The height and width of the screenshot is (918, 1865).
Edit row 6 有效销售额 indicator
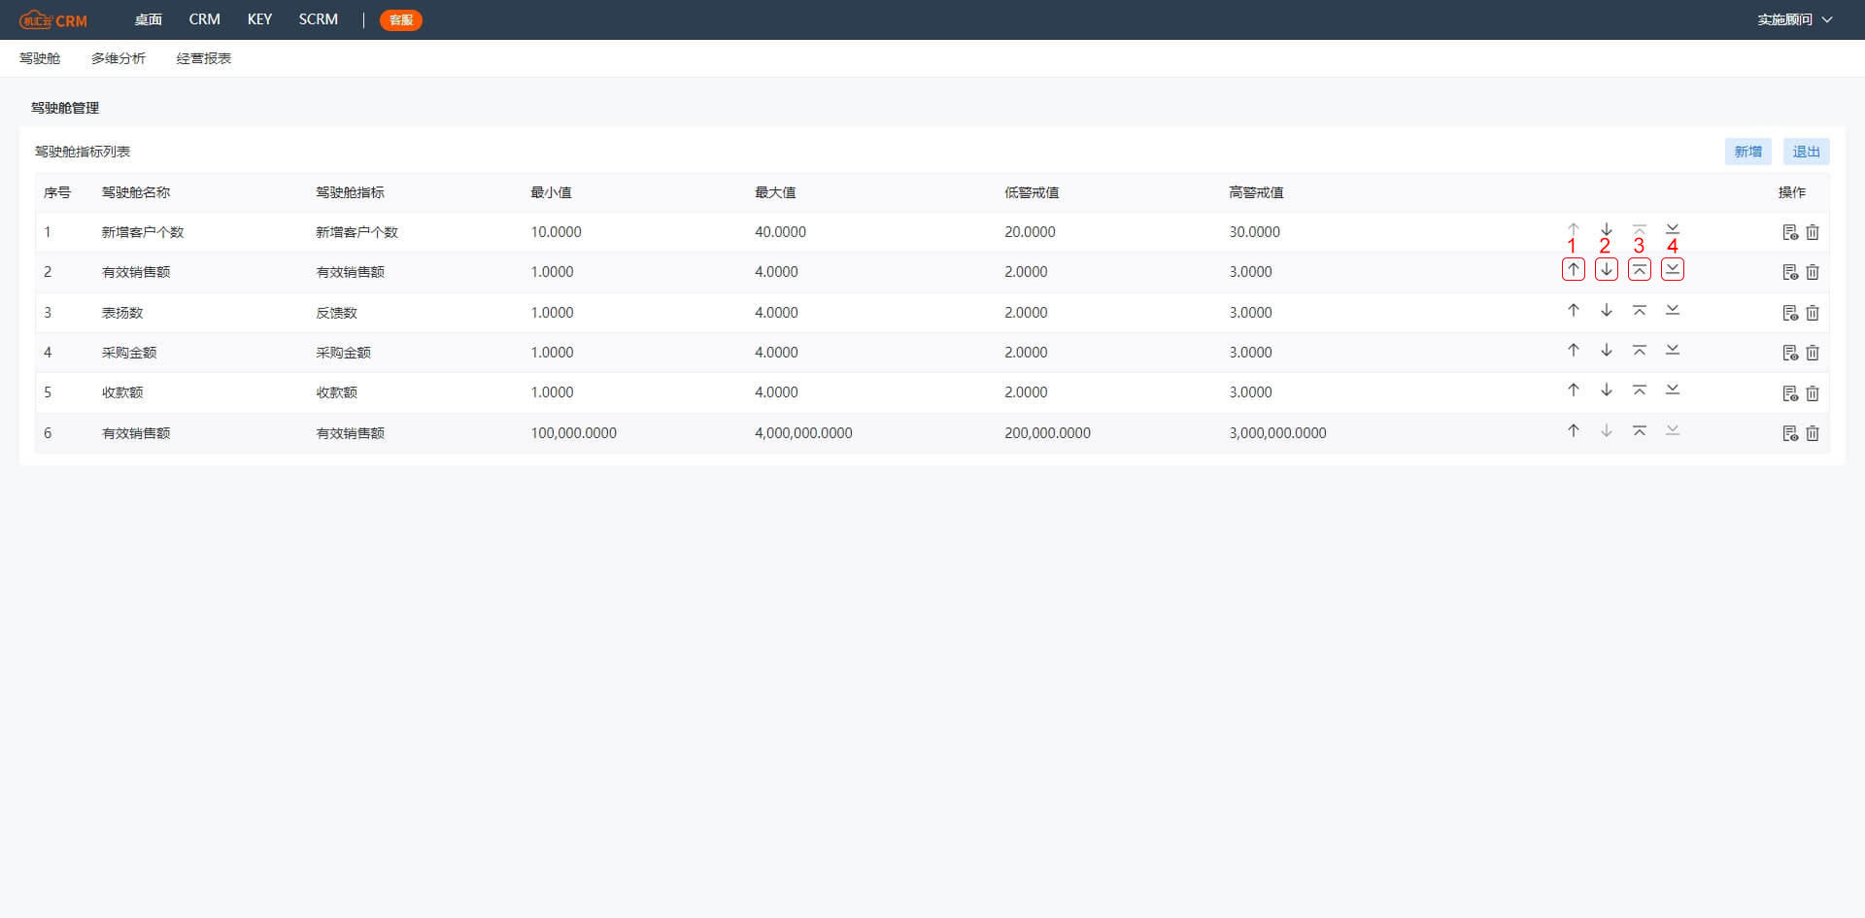pos(1790,433)
